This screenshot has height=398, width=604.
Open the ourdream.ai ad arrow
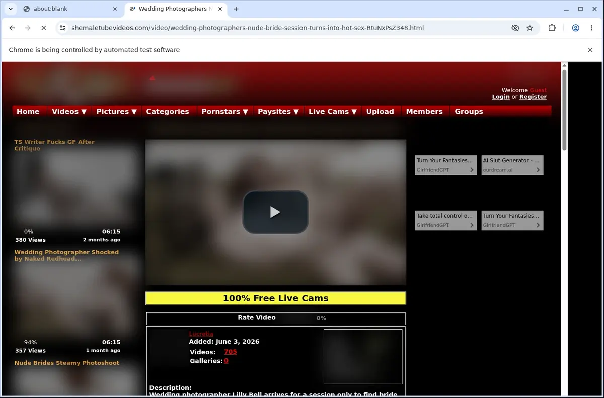(x=538, y=170)
